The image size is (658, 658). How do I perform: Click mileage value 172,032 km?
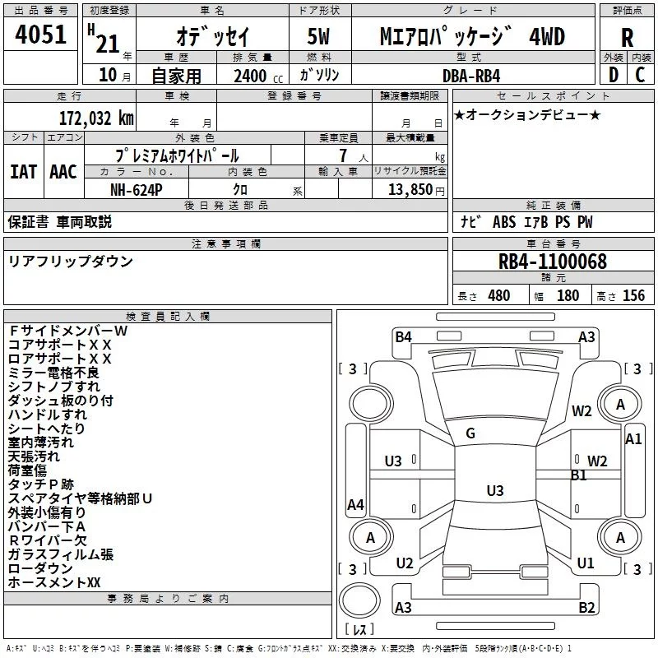pyautogui.click(x=96, y=118)
